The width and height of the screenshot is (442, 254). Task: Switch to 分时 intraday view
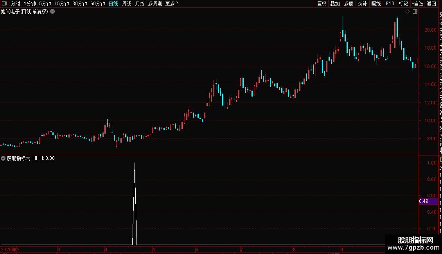click(16, 4)
